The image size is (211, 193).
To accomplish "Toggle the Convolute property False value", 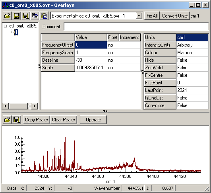I will coord(192,105).
